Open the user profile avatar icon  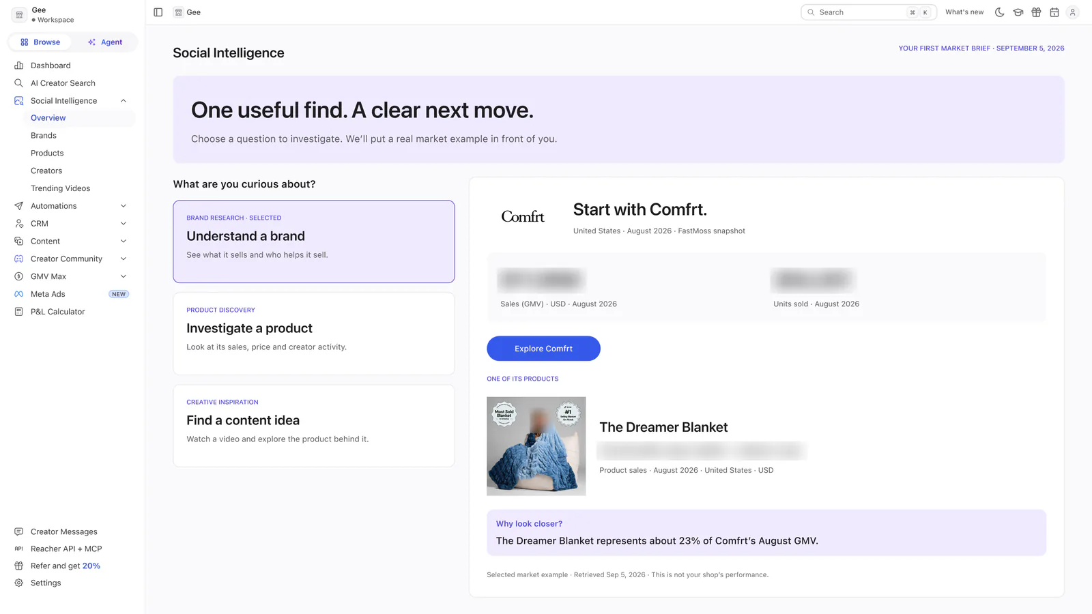click(x=1072, y=12)
